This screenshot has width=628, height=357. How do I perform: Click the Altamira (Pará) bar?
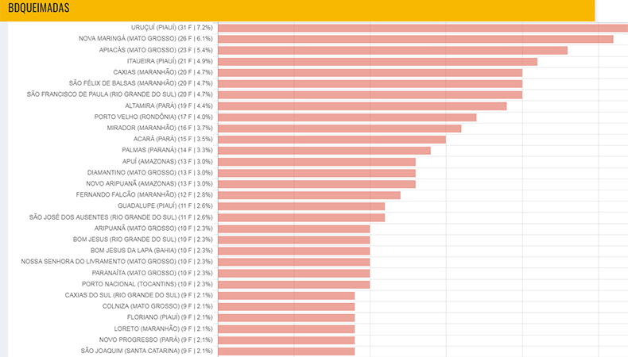(x=362, y=106)
